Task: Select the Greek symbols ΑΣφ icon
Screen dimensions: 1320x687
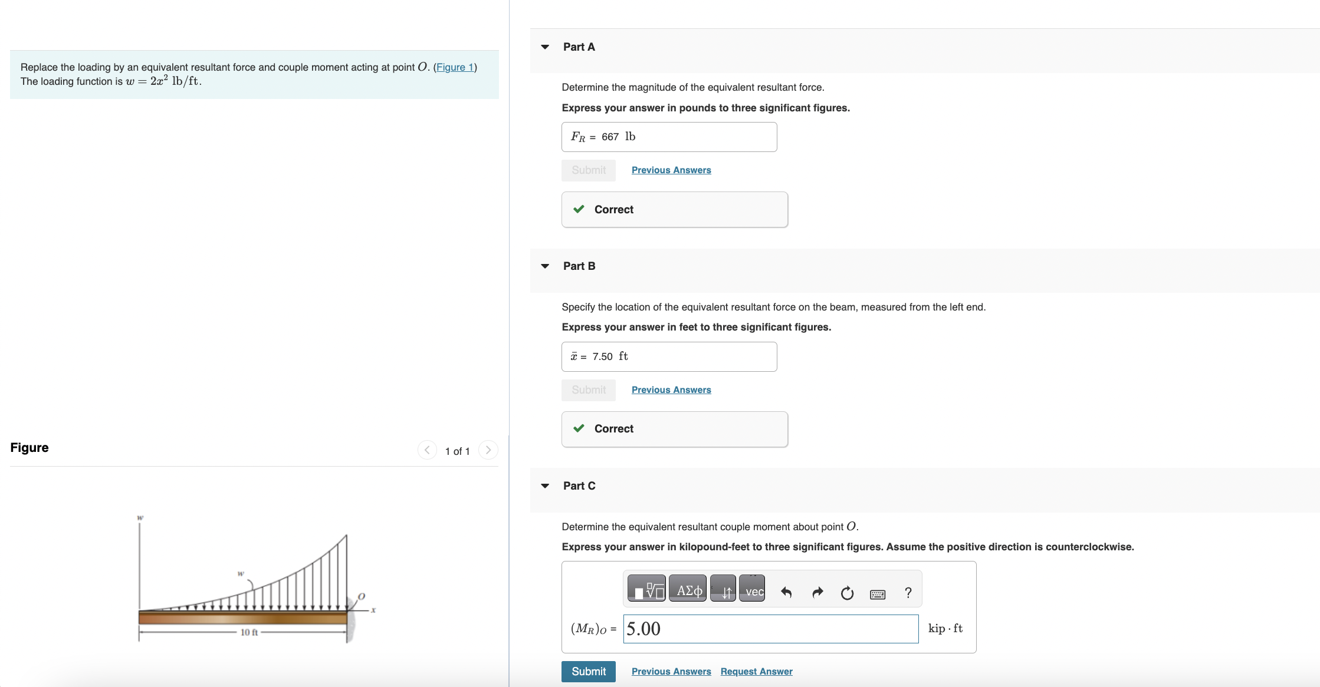Action: click(x=688, y=589)
